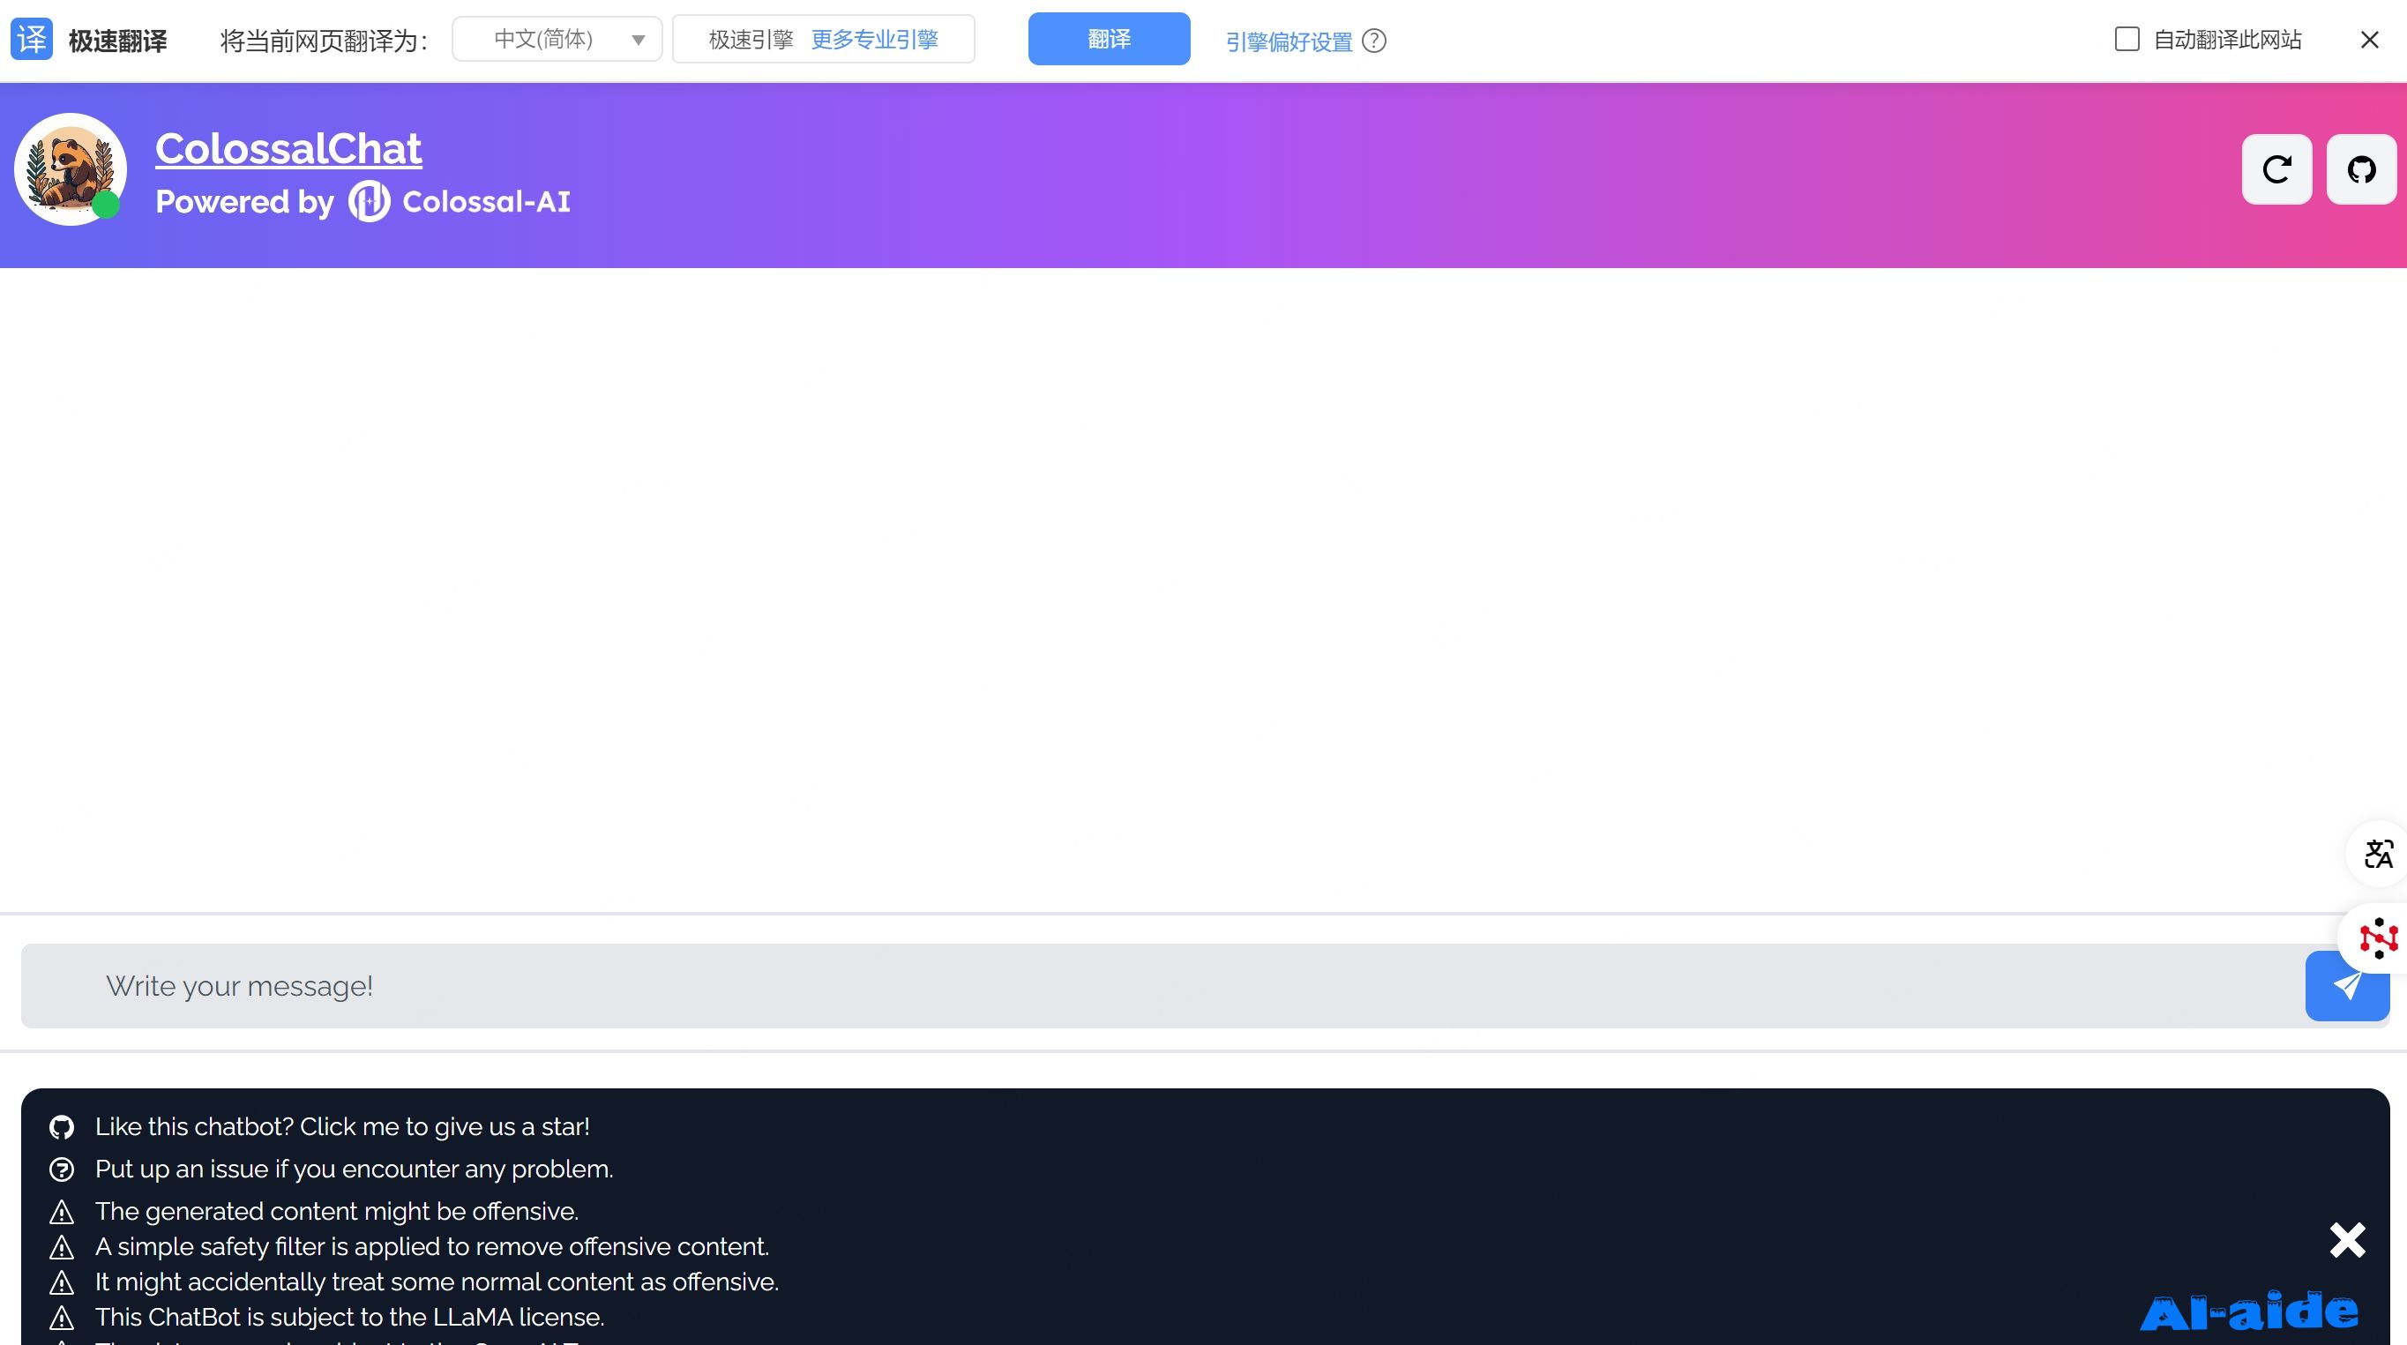Click the 极速引擎 engine label

[751, 39]
